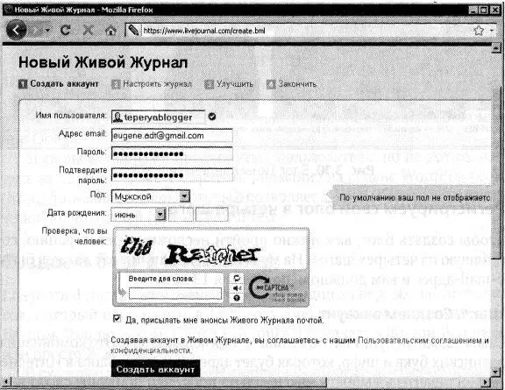
Task: Click the Введите два слова CAPTCHA field
Action: [175, 294]
